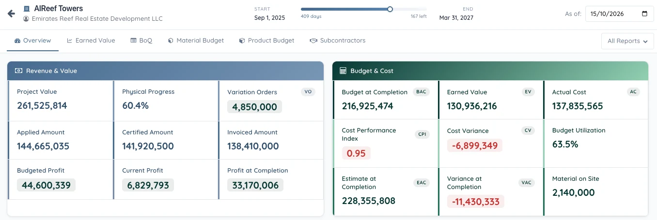This screenshot has height=220, width=657.
Task: Open the calendar picker icon in date field
Action: 644,14
